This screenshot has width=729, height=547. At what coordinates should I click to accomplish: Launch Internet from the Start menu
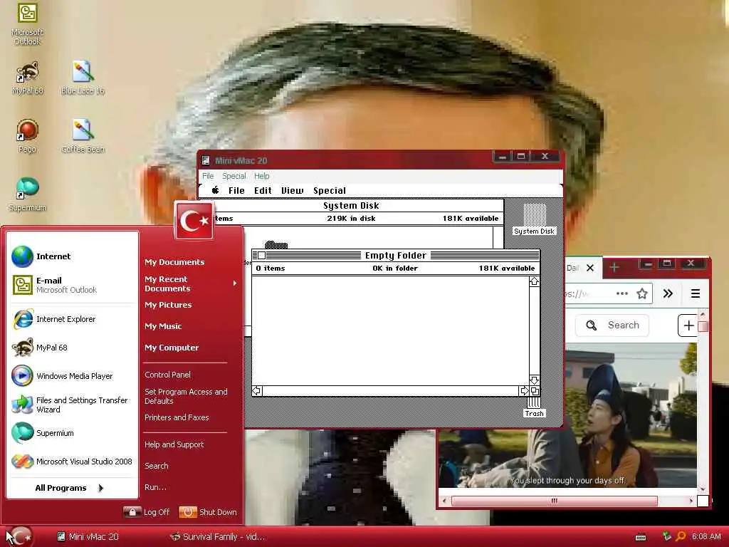coord(73,256)
